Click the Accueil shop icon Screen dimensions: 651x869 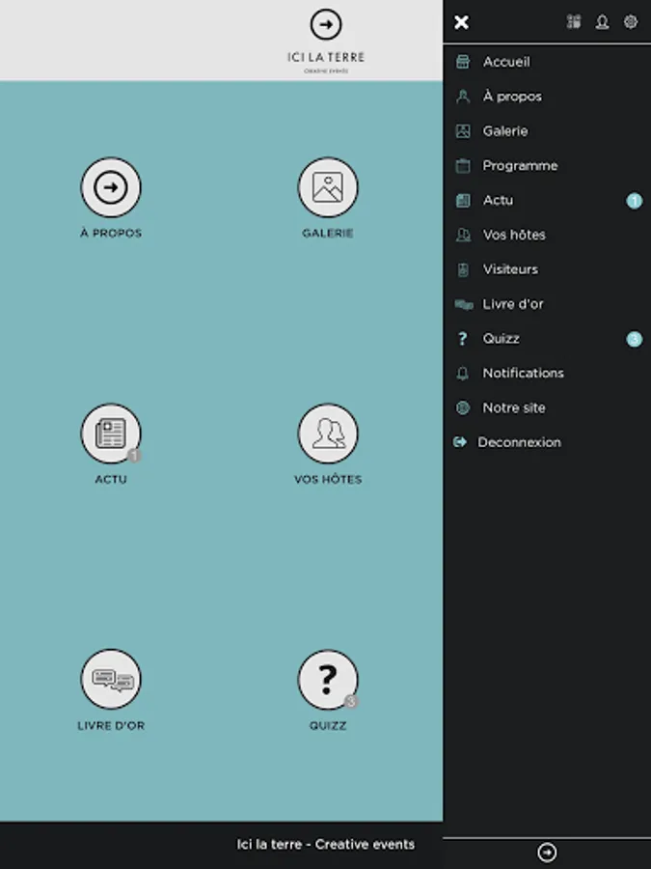pyautogui.click(x=463, y=62)
